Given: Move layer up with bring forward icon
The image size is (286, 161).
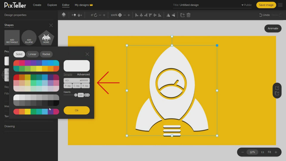Looking at the screenshot, I should point(74,15).
